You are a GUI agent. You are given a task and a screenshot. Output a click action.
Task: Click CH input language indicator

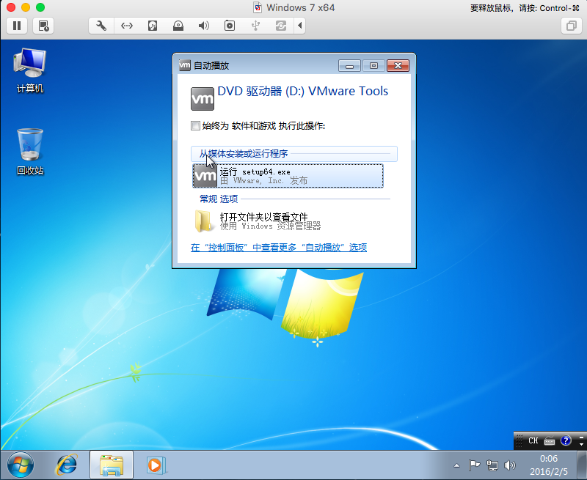tap(533, 440)
